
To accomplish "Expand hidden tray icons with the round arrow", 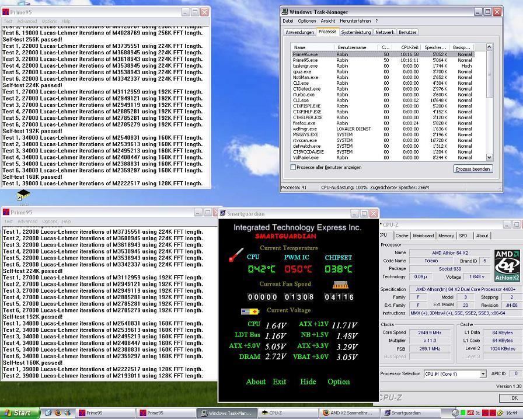I will tap(455, 413).
